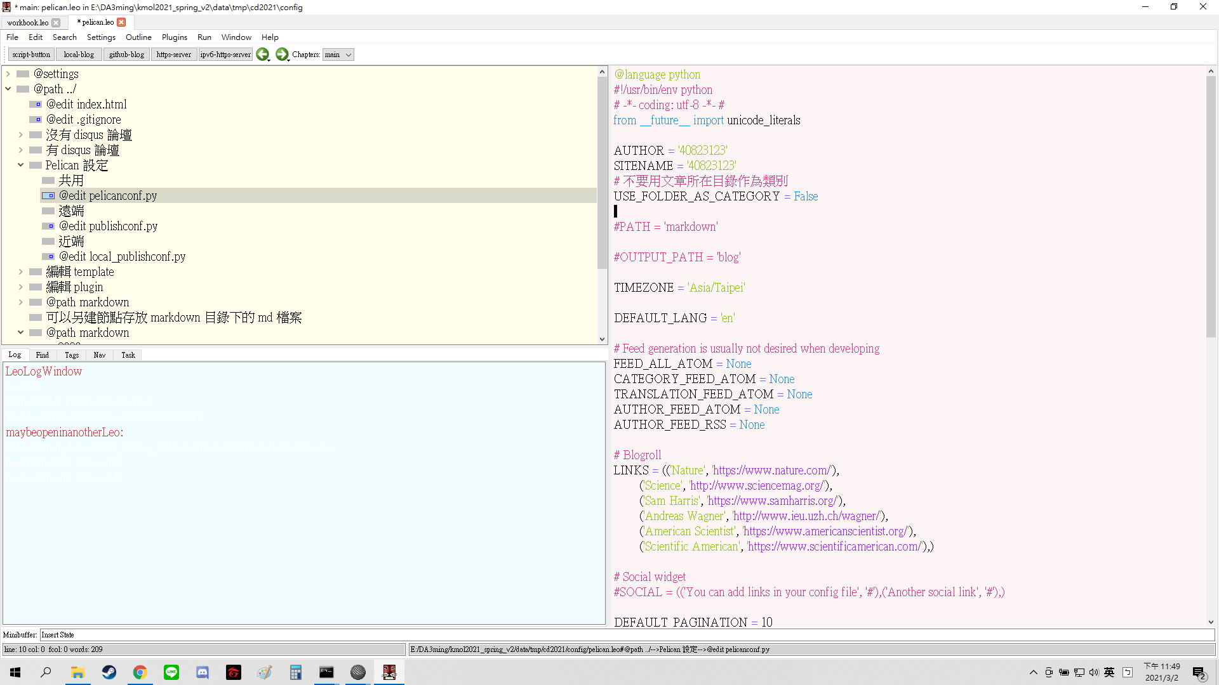The width and height of the screenshot is (1219, 685).
Task: Expand the @settings tree node
Action: pyautogui.click(x=8, y=74)
